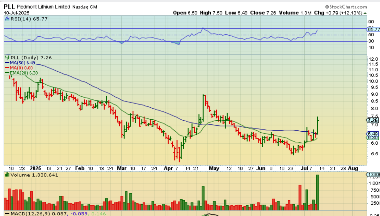Click the 6.49 MA price tag on axis
Screen dimensions: 380x216
[373, 134]
